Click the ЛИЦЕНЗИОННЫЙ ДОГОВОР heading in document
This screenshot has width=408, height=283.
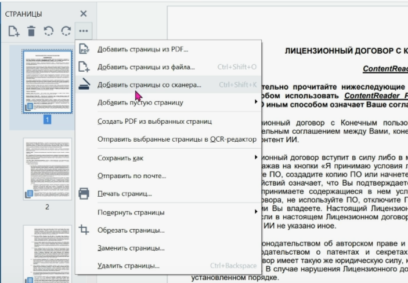pos(346,51)
